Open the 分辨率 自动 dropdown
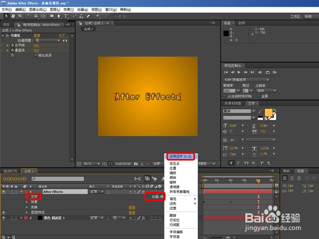319x239 pixels. pos(266,91)
